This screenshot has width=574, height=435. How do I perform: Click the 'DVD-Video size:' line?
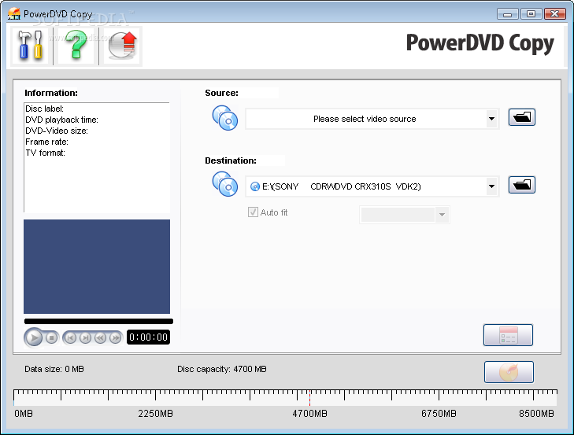[x=57, y=131]
